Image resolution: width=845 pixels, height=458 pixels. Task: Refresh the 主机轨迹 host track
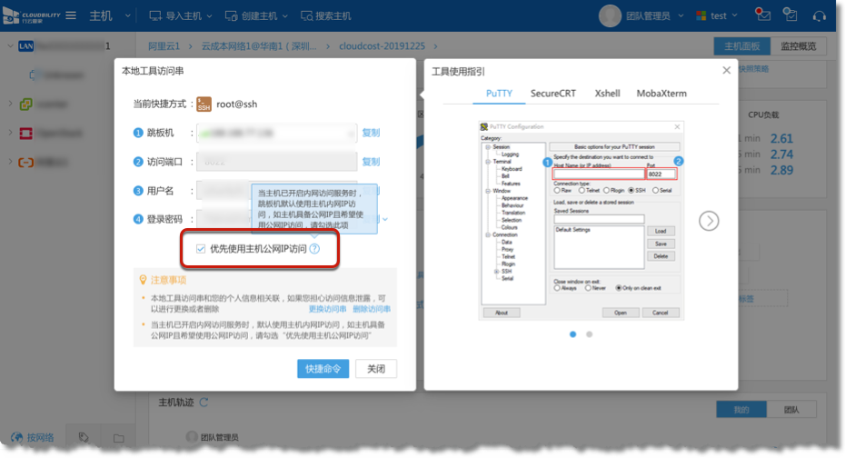click(204, 403)
